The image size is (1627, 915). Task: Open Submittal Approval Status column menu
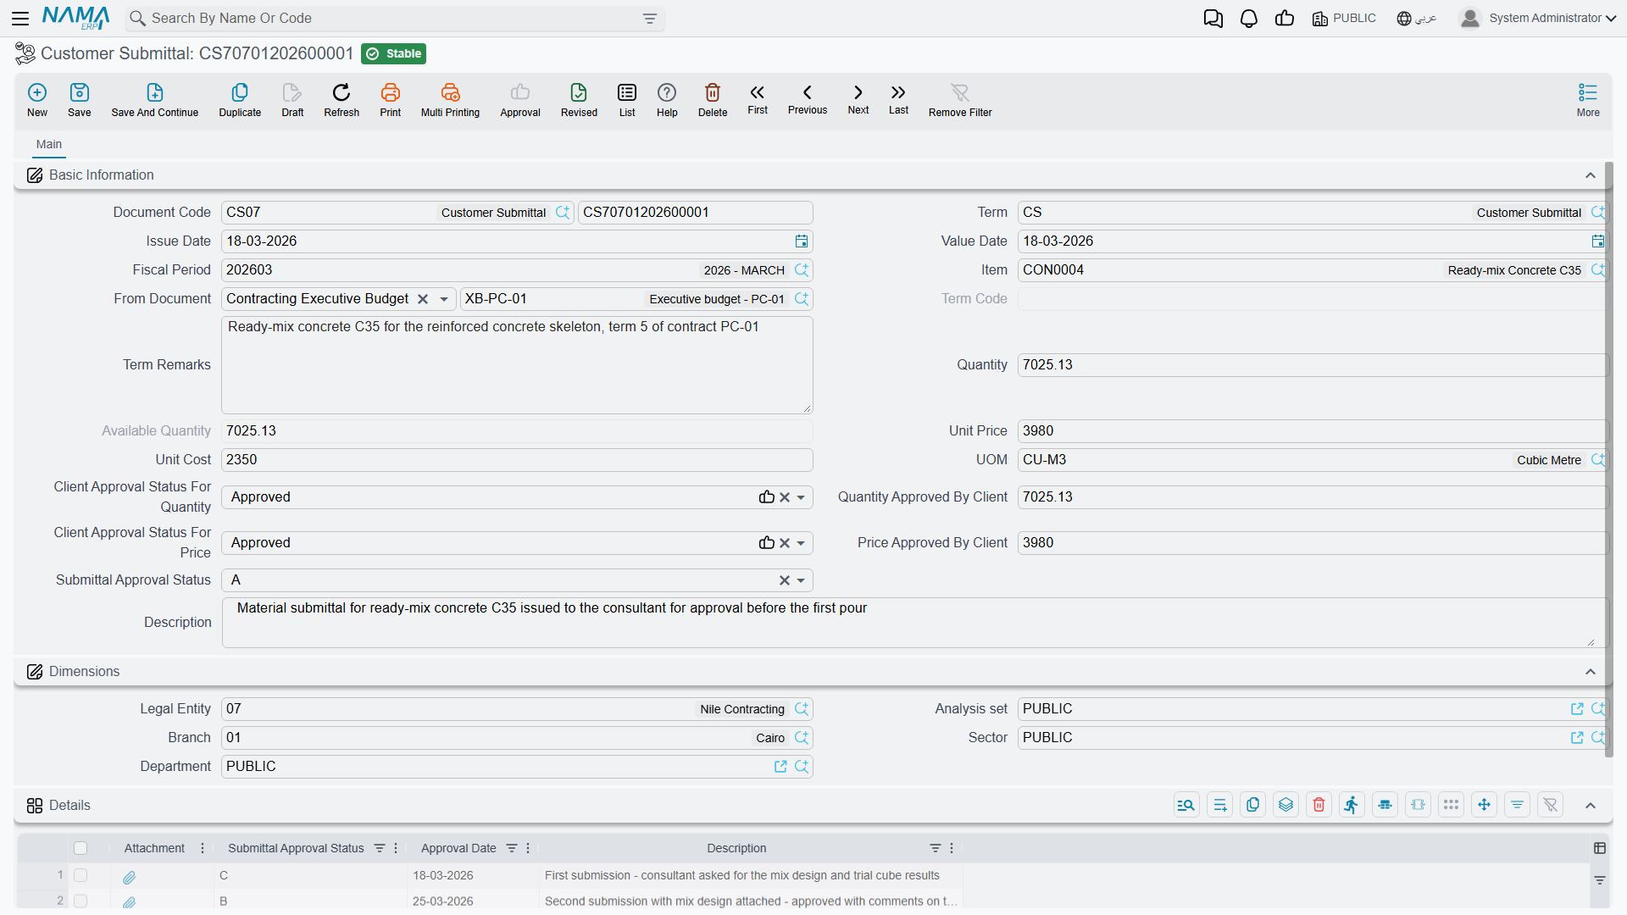[x=396, y=848]
